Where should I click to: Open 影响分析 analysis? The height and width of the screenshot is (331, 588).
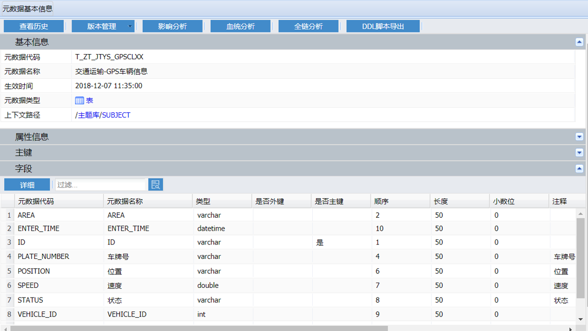[173, 26]
